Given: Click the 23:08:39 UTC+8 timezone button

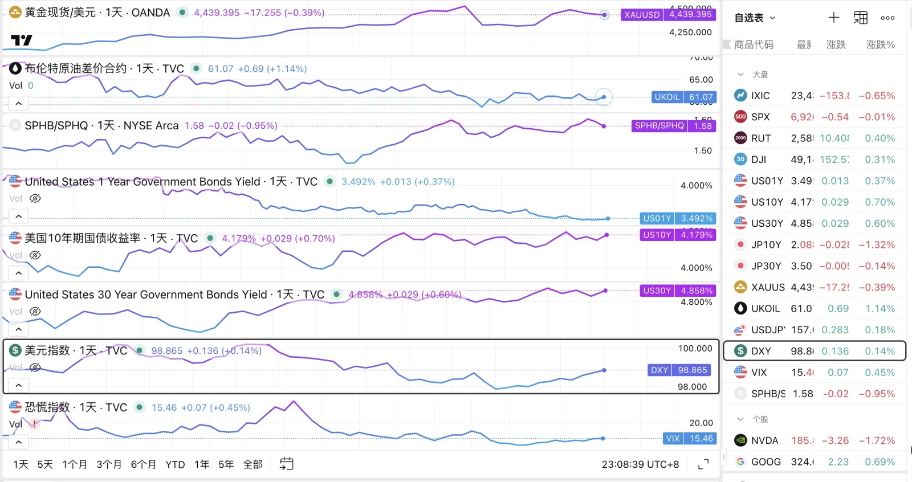Looking at the screenshot, I should coord(640,464).
